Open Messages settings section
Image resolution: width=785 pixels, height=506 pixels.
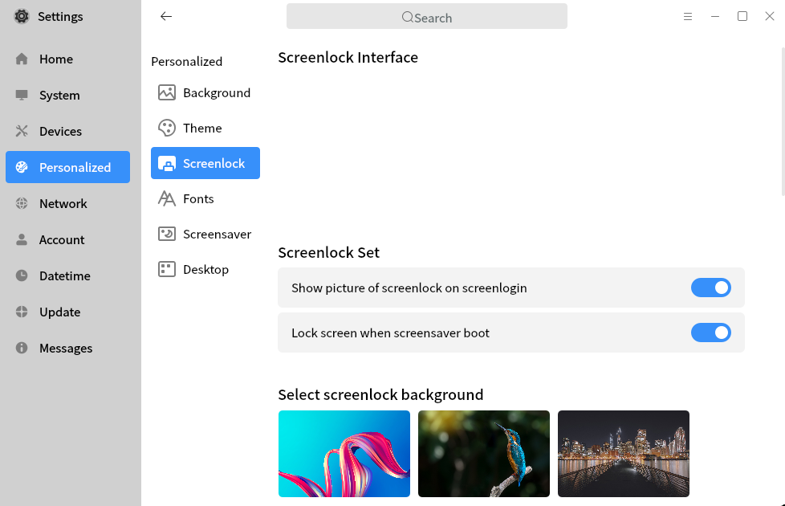[x=66, y=348]
